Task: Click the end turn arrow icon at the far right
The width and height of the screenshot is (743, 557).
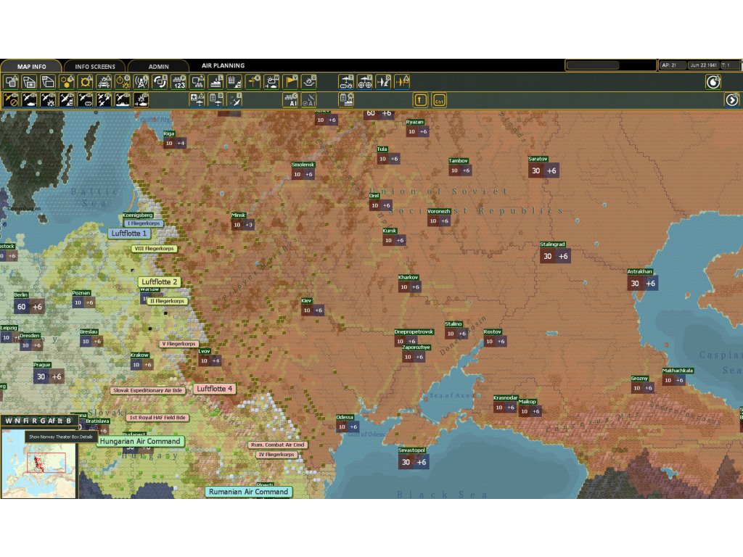Action: (731, 100)
